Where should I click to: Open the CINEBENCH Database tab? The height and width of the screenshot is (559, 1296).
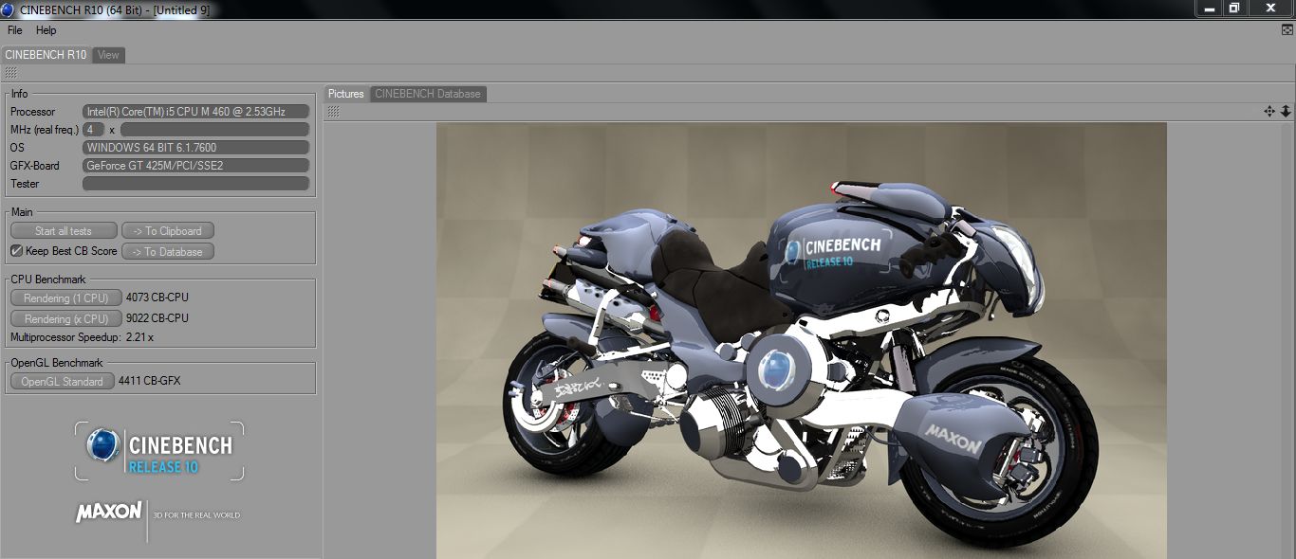(x=428, y=94)
